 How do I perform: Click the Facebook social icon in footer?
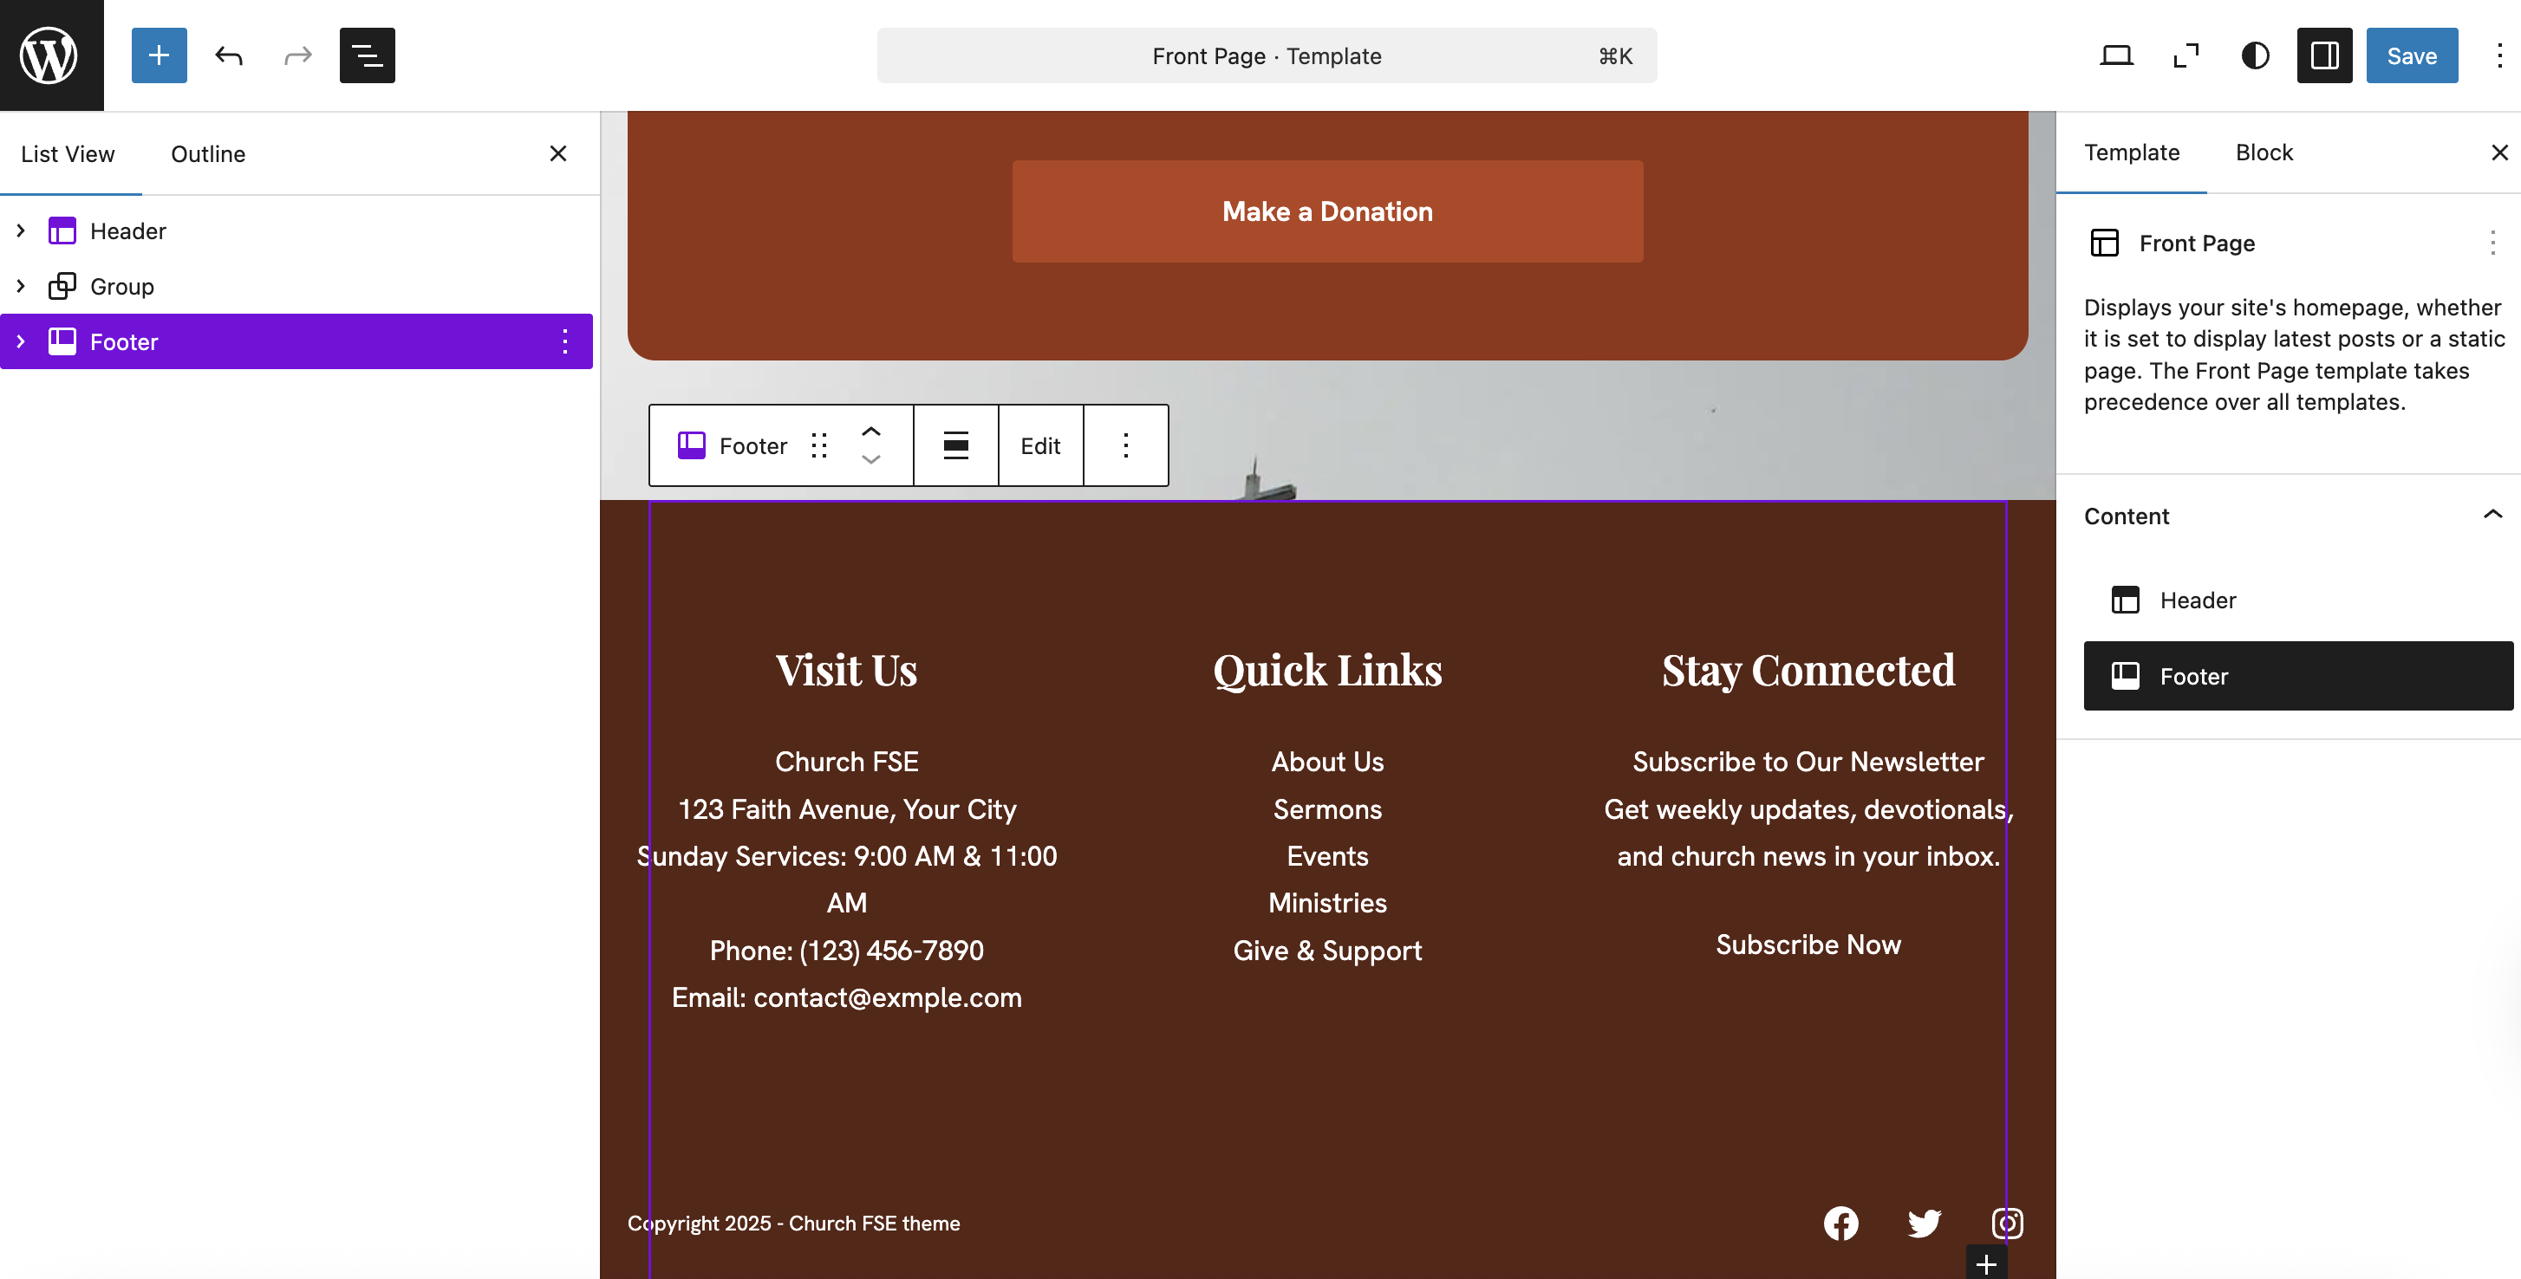point(1840,1224)
